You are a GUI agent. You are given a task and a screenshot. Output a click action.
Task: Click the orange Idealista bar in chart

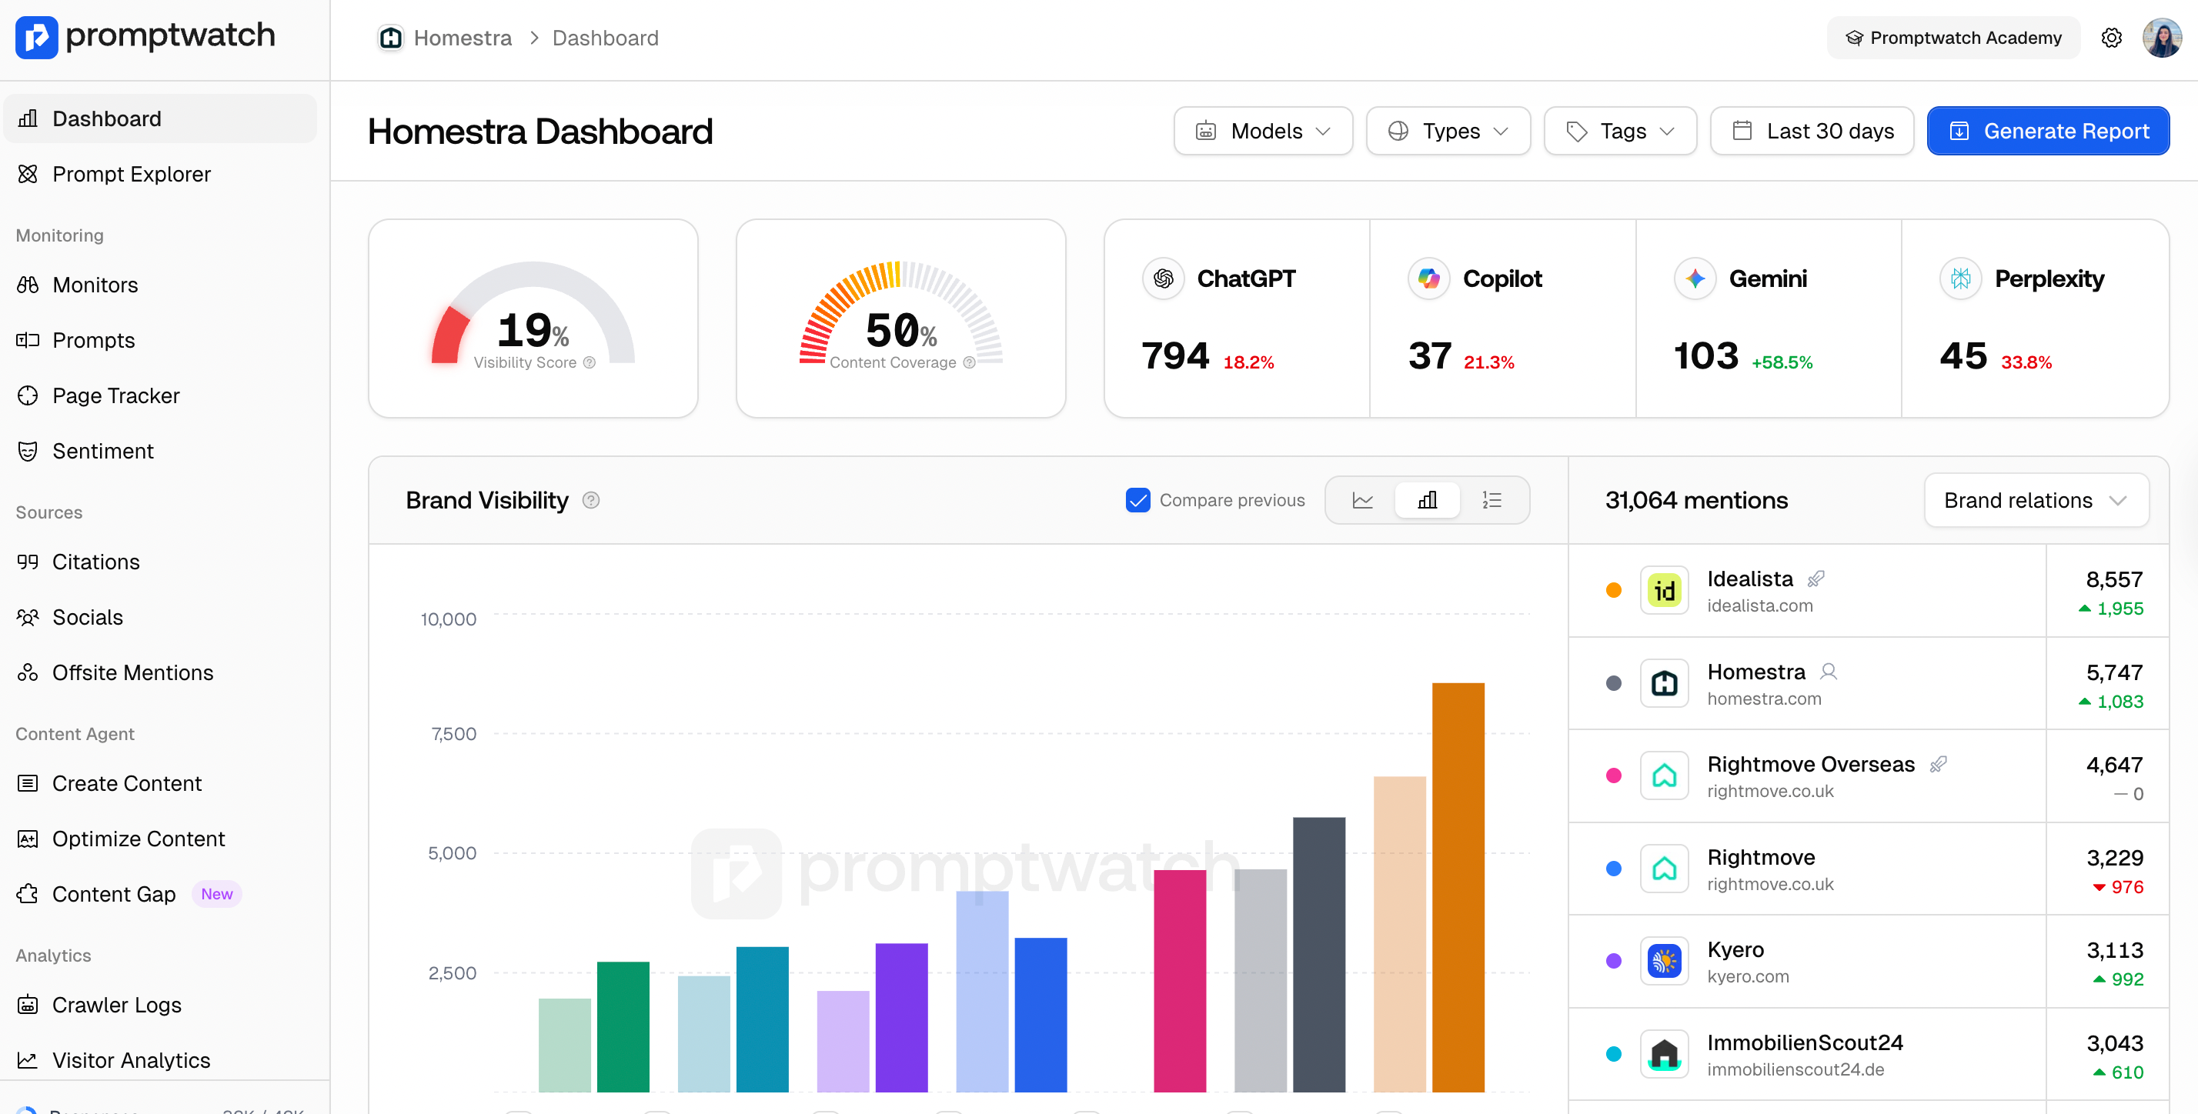1458,886
